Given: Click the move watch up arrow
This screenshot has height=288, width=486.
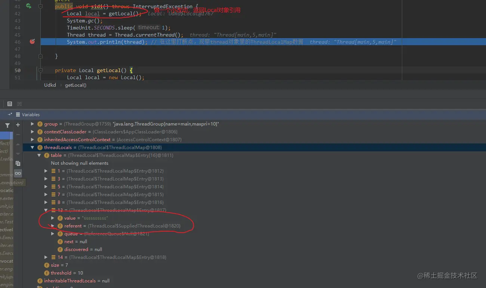Looking at the screenshot, I should [x=18, y=145].
